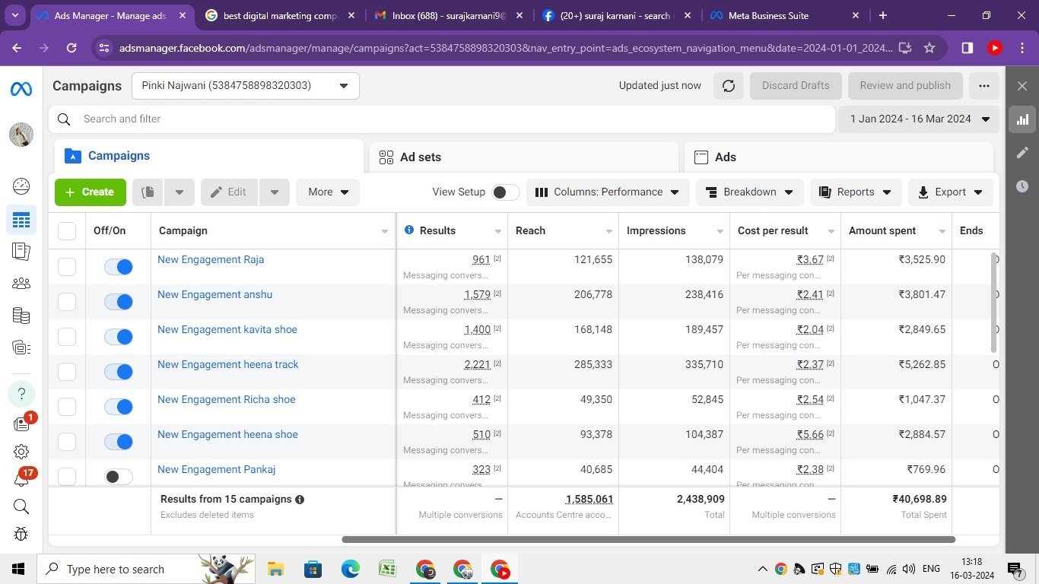
Task: Select checkbox for New Engagement anshu
Action: coord(67,302)
